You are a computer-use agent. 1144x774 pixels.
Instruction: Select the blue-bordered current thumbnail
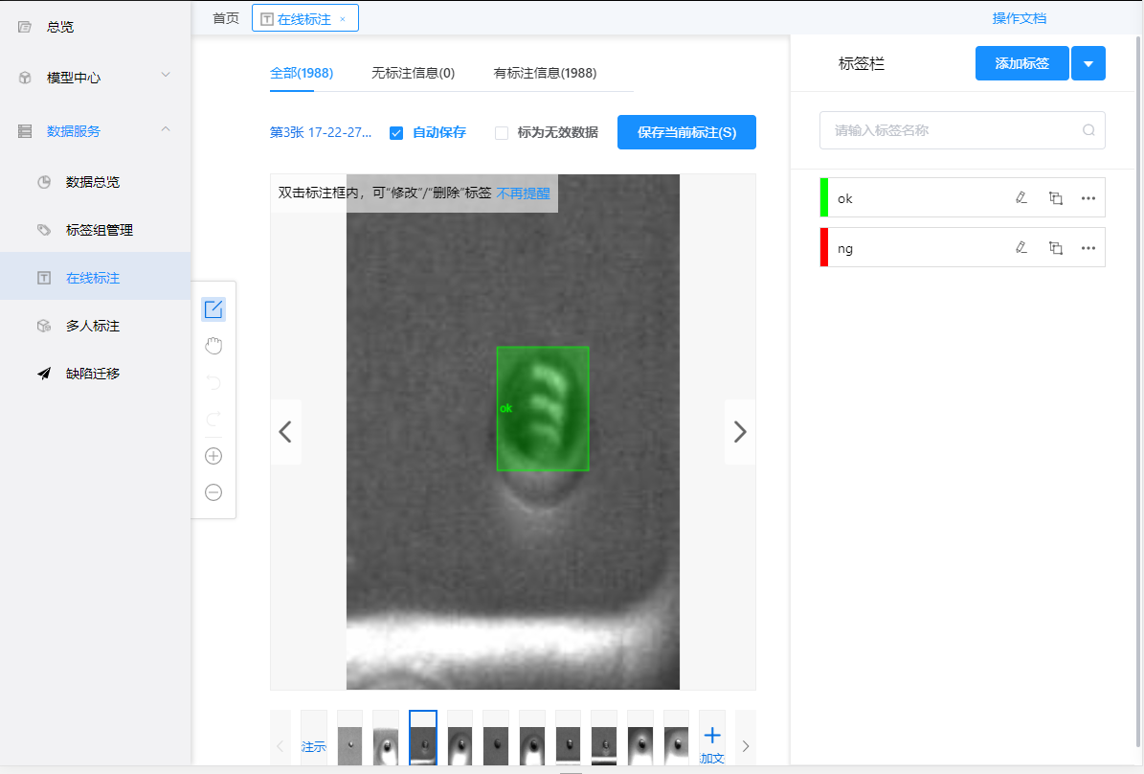(423, 739)
